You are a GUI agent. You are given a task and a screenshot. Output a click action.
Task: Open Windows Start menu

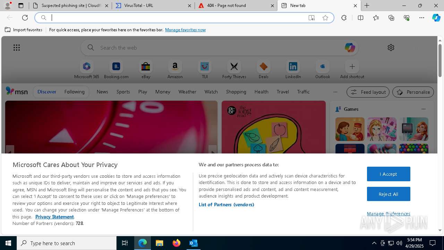tap(8, 243)
